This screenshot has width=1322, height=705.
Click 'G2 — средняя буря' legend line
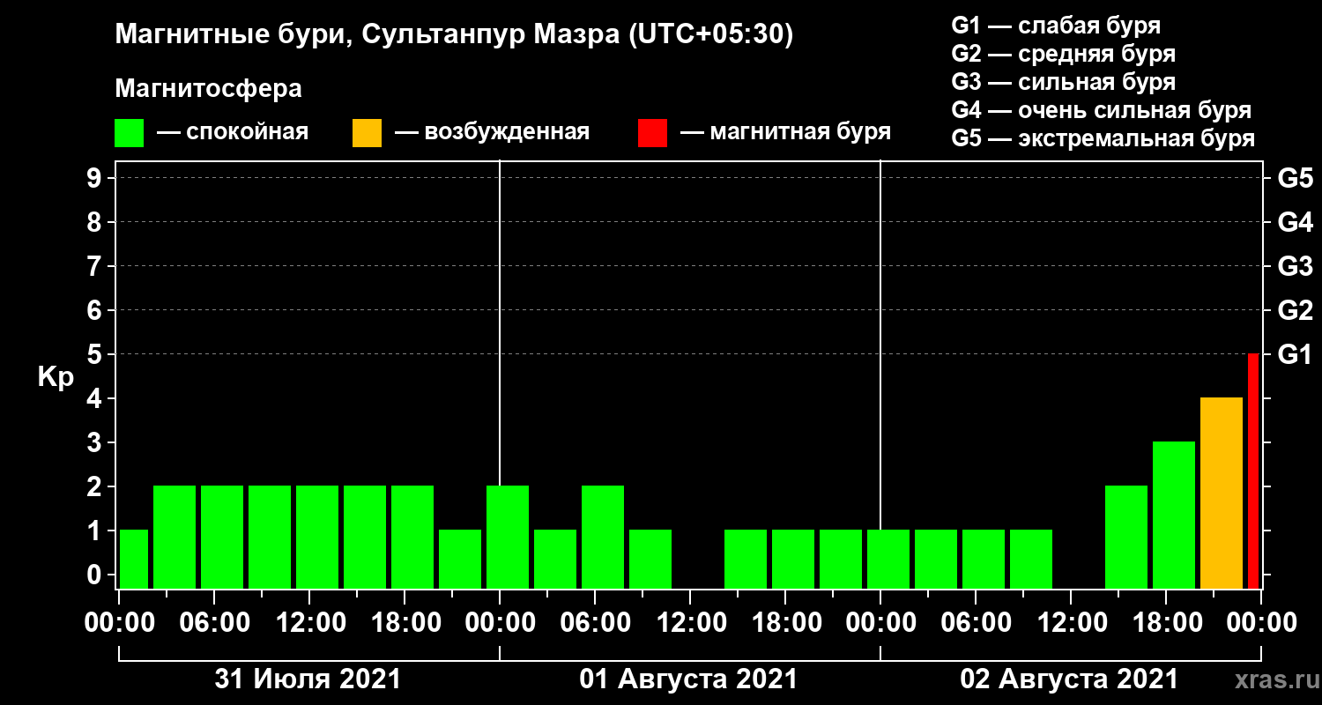point(1064,54)
